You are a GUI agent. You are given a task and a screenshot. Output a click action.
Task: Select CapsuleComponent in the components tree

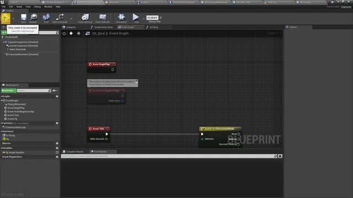coord(23,42)
